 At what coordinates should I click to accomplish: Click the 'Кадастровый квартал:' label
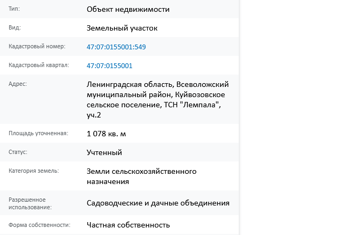[39, 65]
